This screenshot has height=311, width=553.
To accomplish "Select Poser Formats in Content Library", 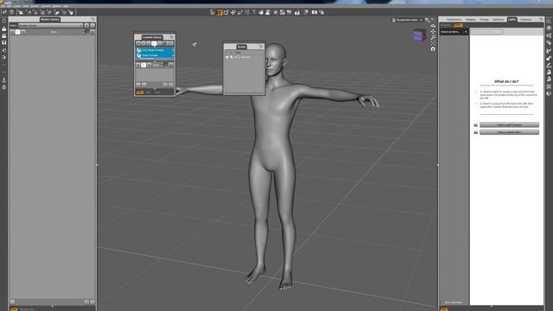I will coord(155,55).
